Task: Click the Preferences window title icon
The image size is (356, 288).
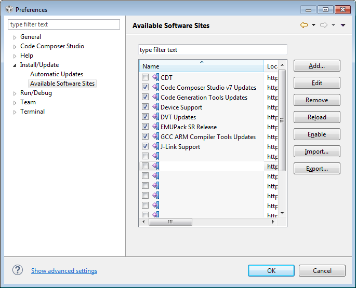Action: (9, 9)
